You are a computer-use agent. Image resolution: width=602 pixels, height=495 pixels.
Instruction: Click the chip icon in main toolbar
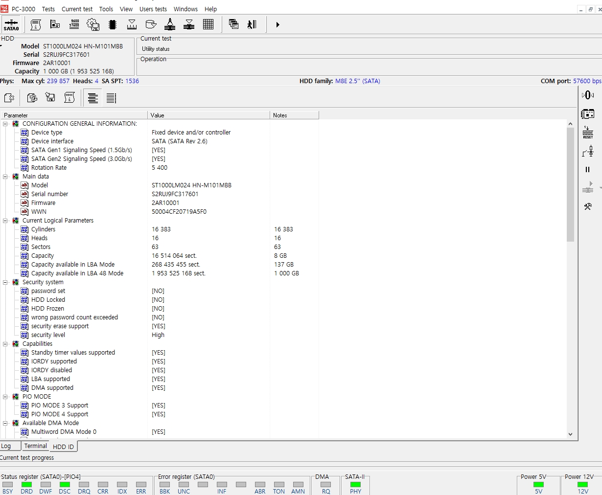click(x=113, y=24)
